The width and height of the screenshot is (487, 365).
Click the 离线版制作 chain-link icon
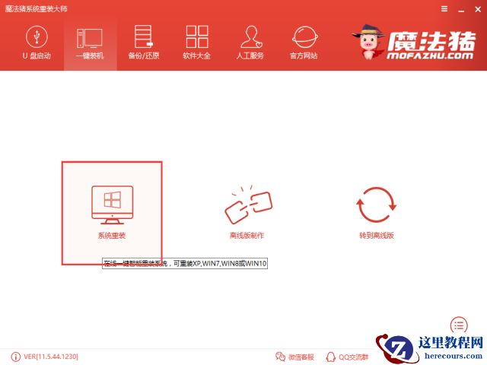pos(249,205)
